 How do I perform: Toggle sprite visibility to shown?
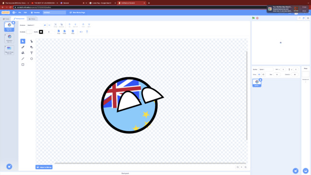259,74
